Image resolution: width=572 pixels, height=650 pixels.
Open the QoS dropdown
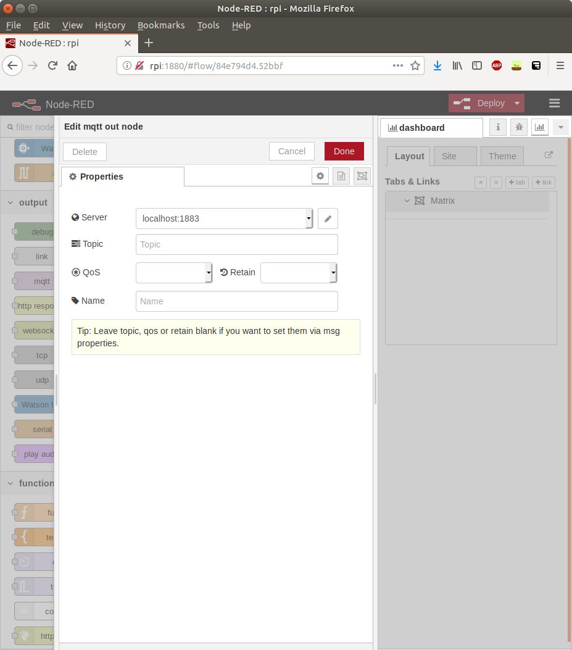(174, 273)
